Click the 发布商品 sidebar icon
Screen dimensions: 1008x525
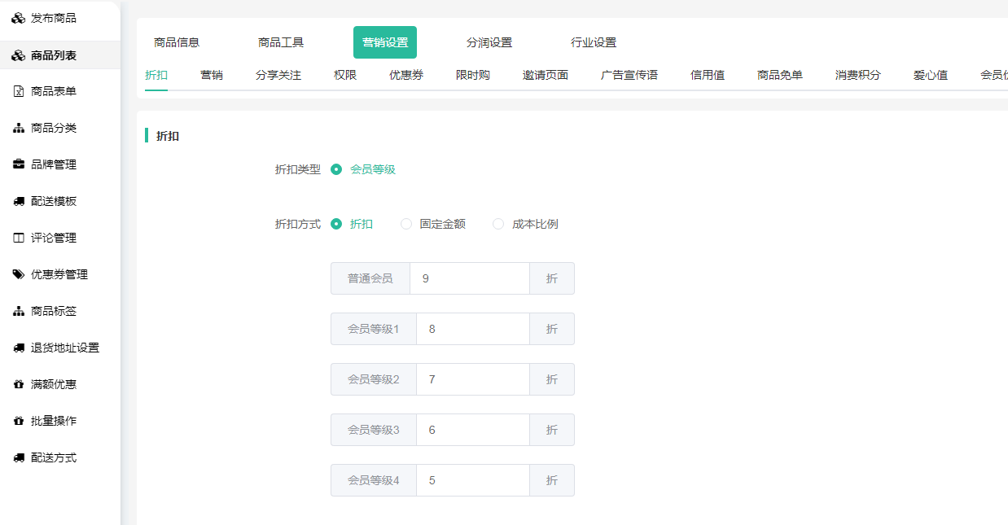pos(18,18)
